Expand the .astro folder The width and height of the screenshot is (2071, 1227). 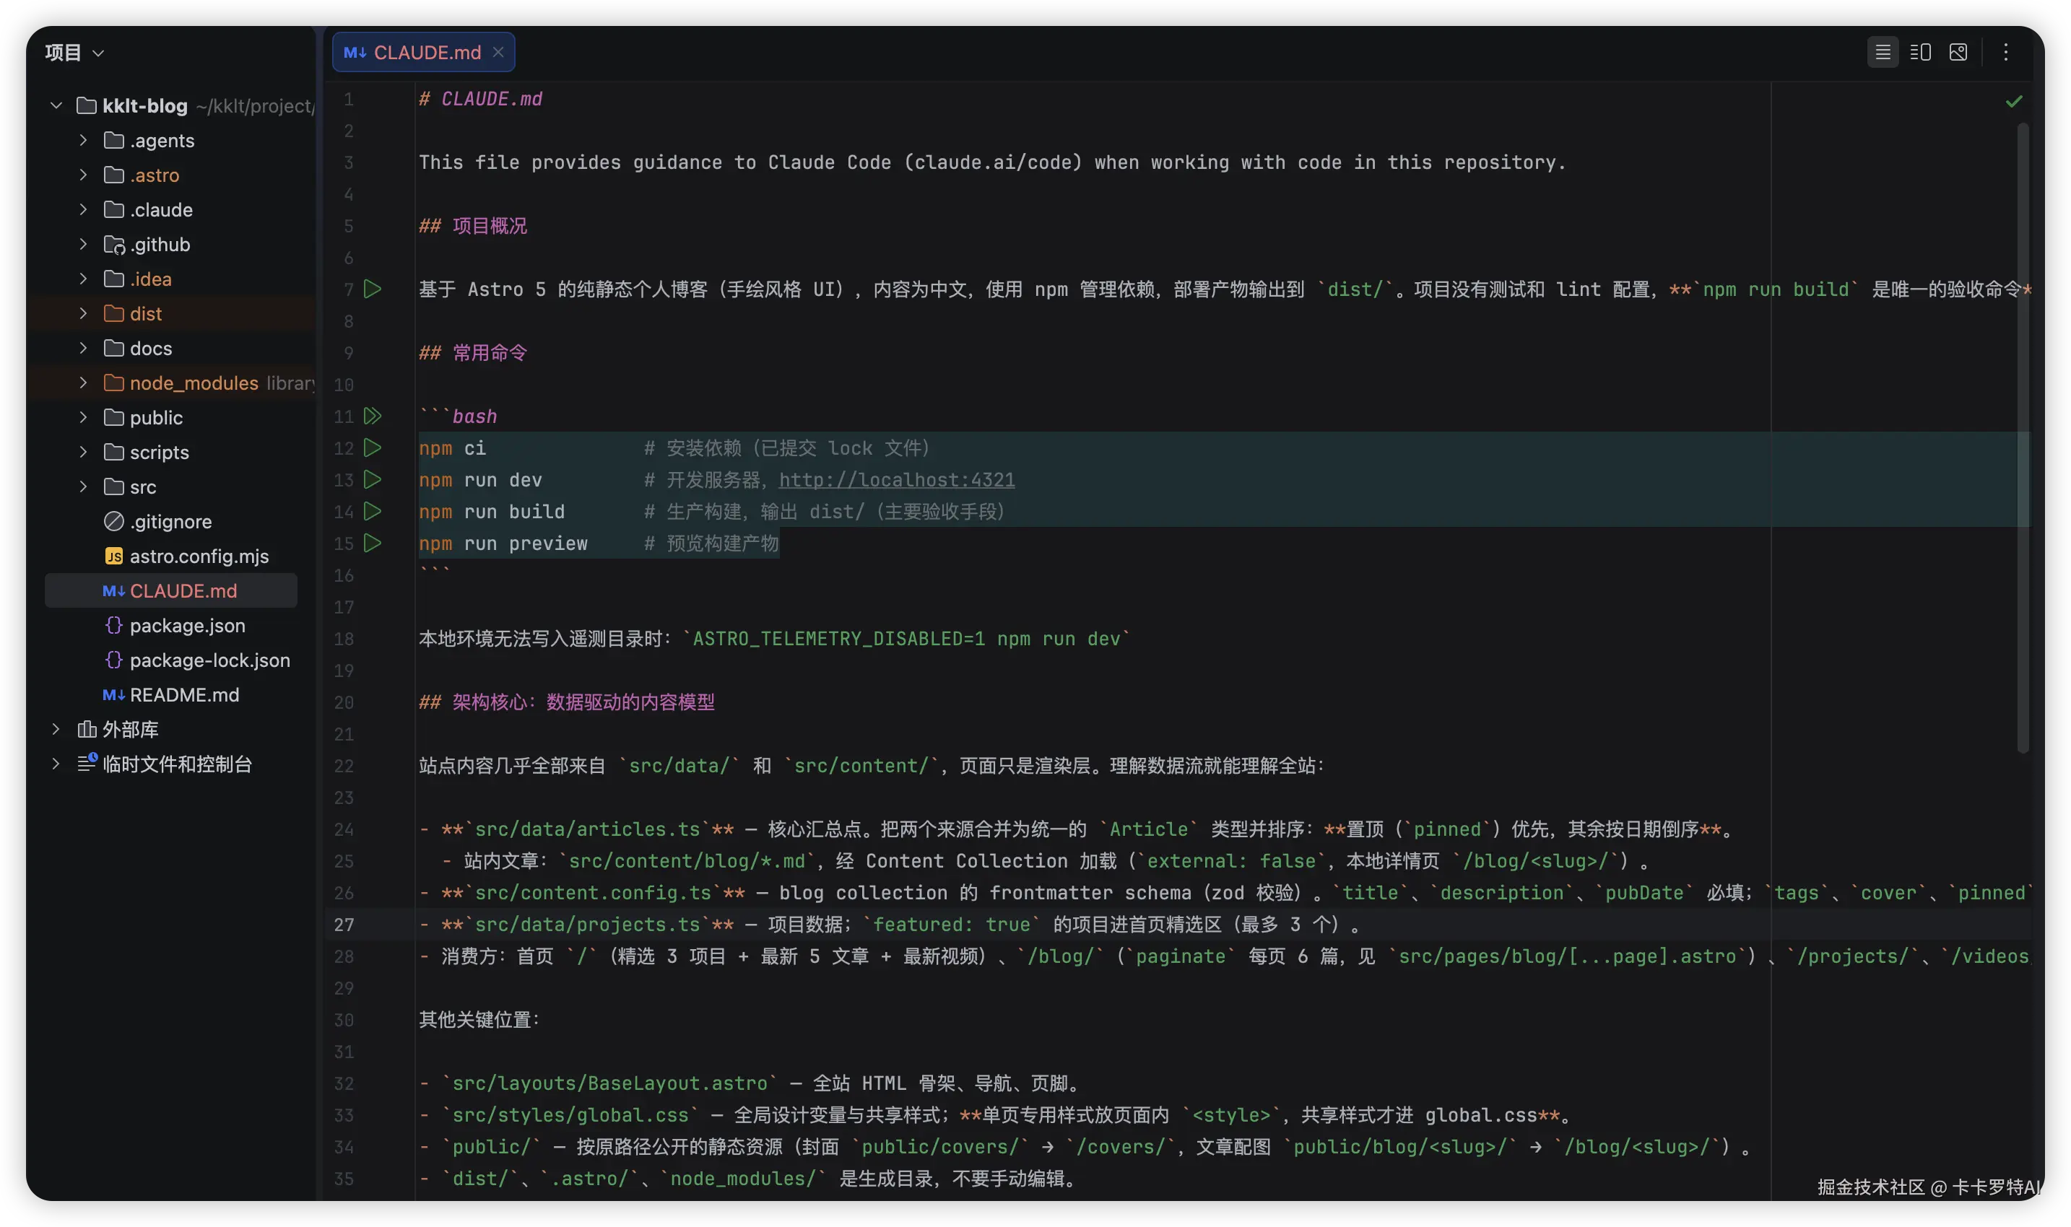coord(83,175)
